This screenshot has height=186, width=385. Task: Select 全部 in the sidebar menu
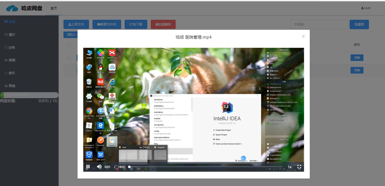tap(10, 22)
